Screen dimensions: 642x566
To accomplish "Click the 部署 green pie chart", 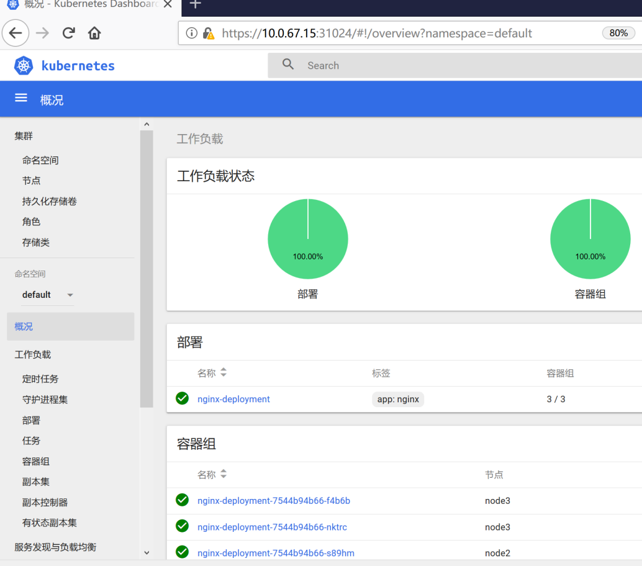I will tap(308, 239).
